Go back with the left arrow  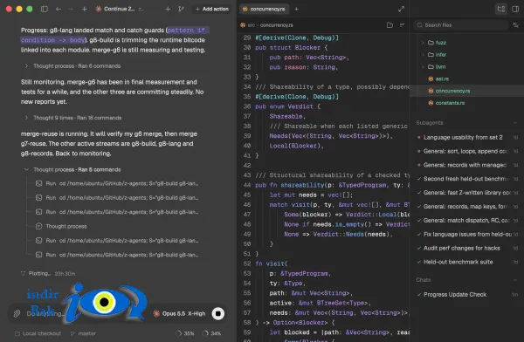pos(59,9)
